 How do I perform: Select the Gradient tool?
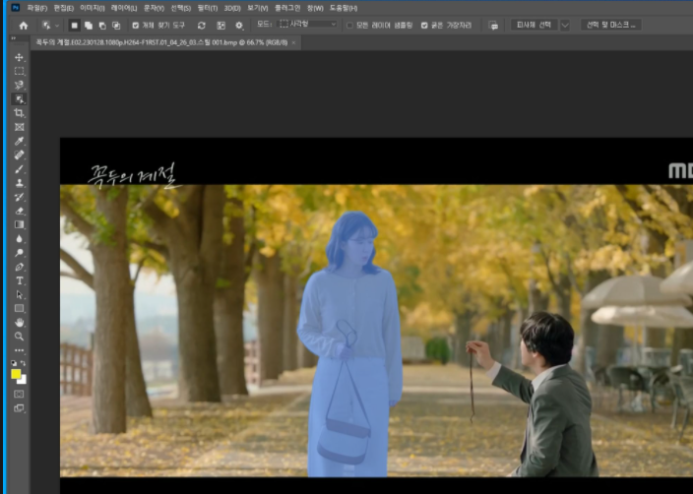(19, 225)
